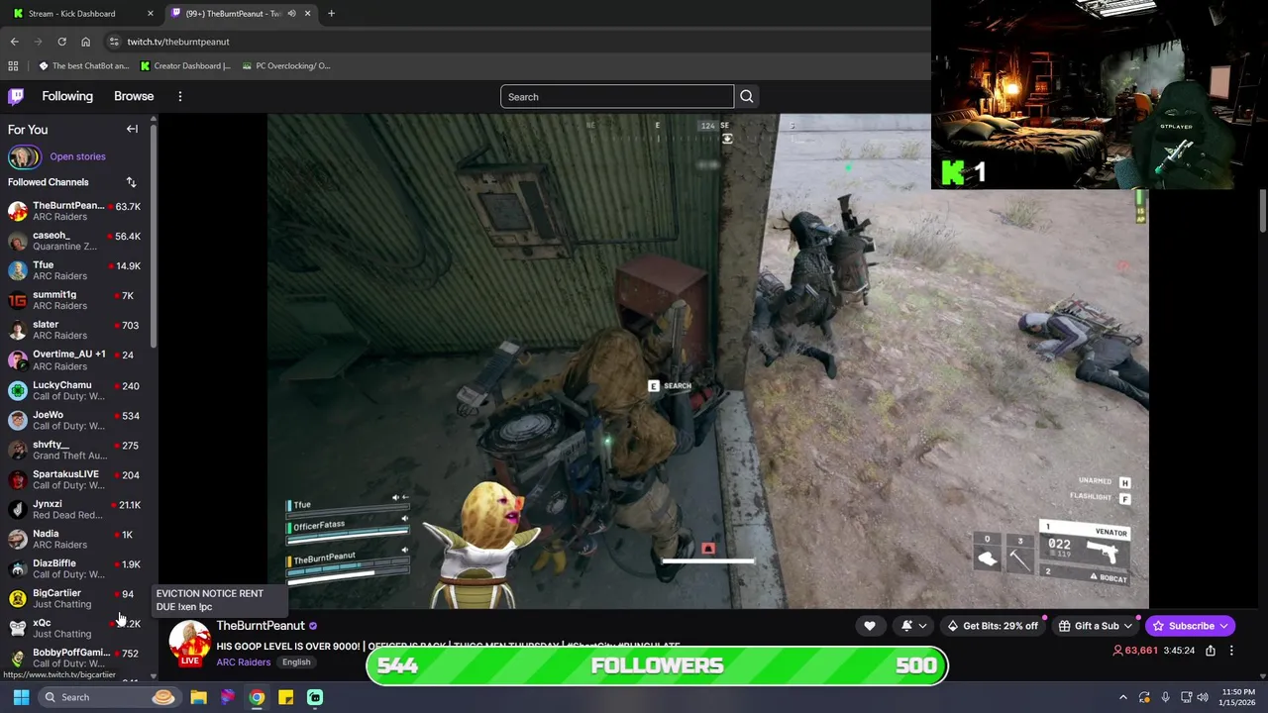Screen dimensions: 1268x713
Task: Open Nadia channel in sidebar
Action: [76, 539]
